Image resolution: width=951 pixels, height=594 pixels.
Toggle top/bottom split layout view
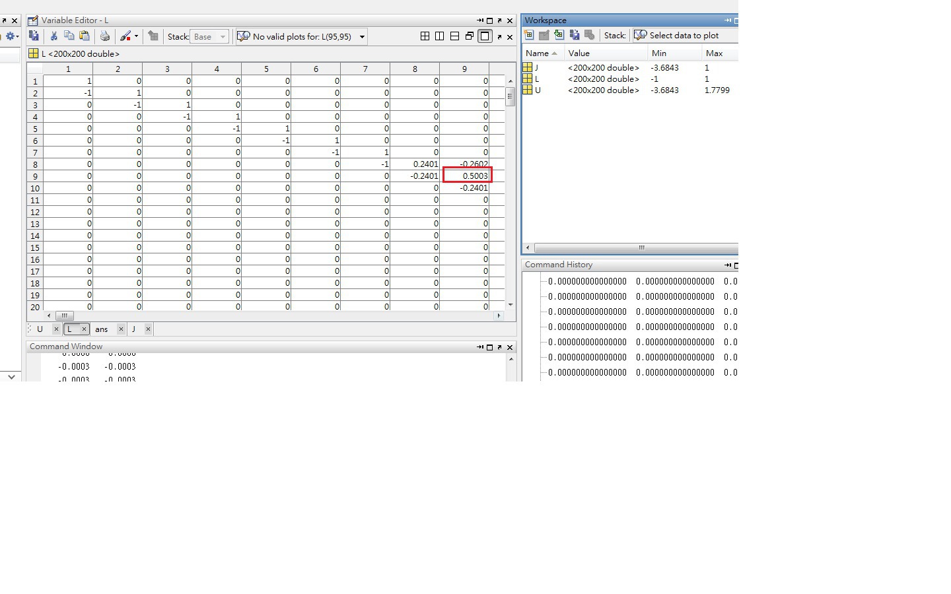[x=454, y=36]
